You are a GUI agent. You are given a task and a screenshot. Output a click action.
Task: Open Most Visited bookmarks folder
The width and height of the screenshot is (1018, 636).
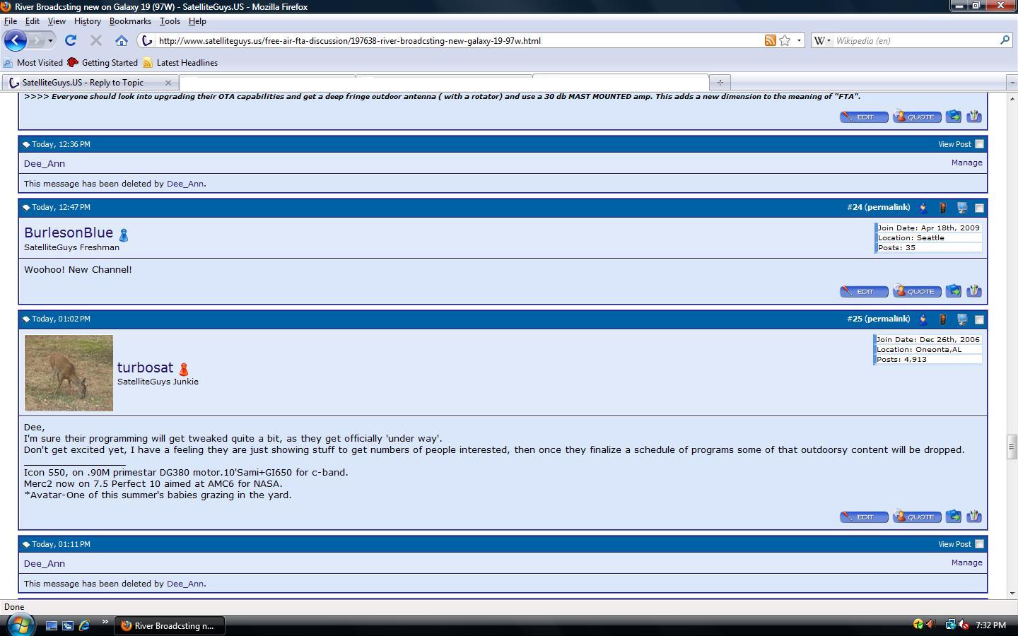click(x=33, y=63)
